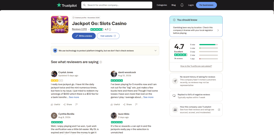Open Blog in top navigation

[173, 5]
